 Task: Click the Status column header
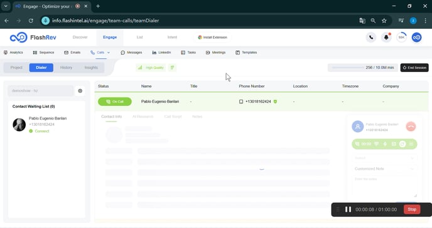(104, 86)
